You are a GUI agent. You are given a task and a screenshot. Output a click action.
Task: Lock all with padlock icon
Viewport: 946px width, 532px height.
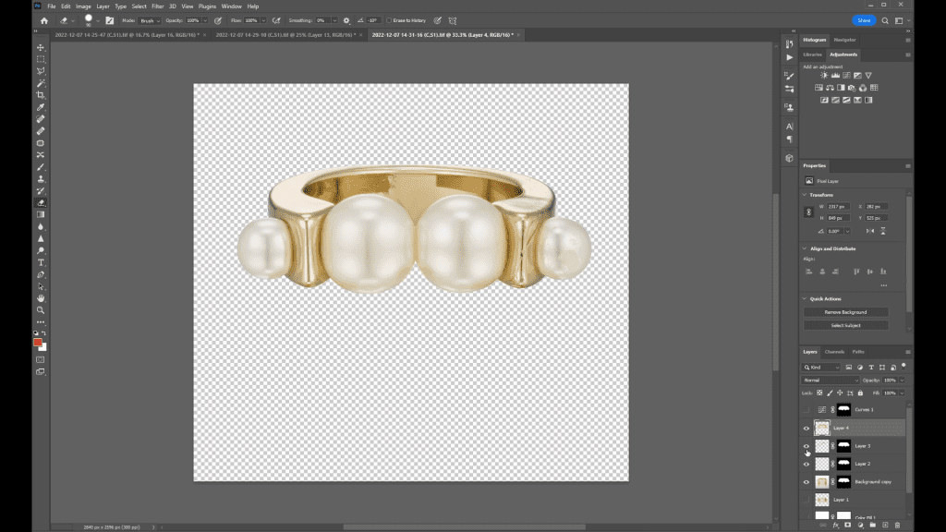[x=860, y=393]
